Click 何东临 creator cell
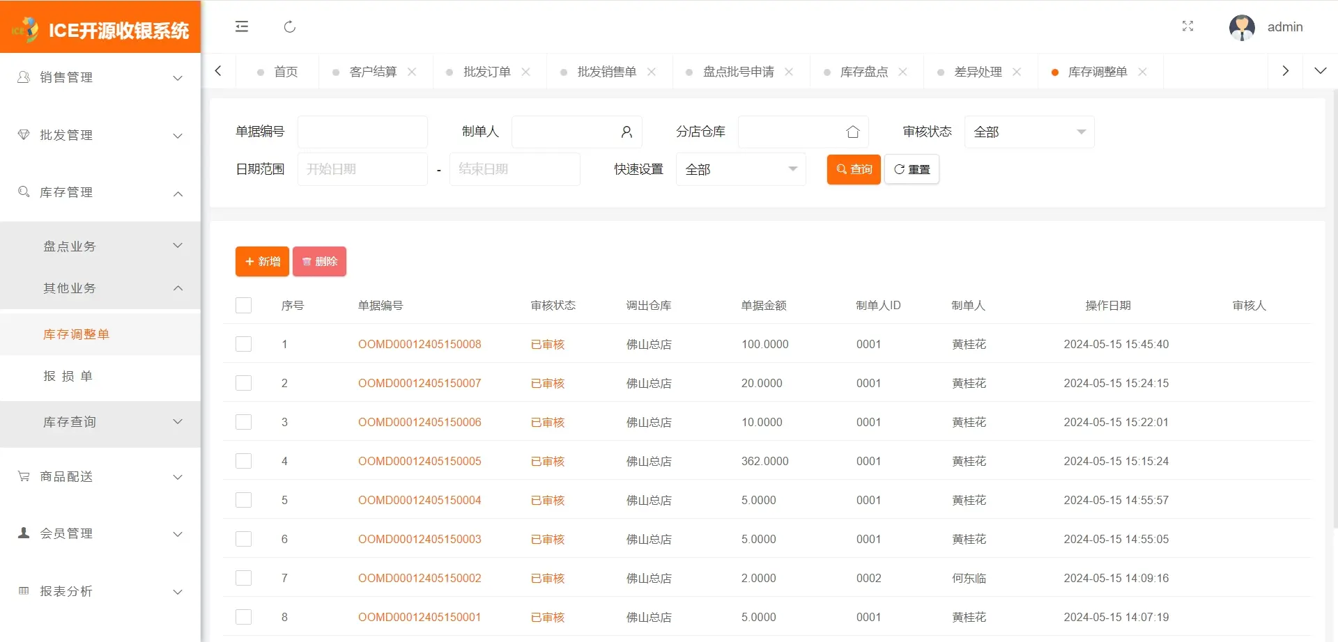1338x642 pixels. 969,578
